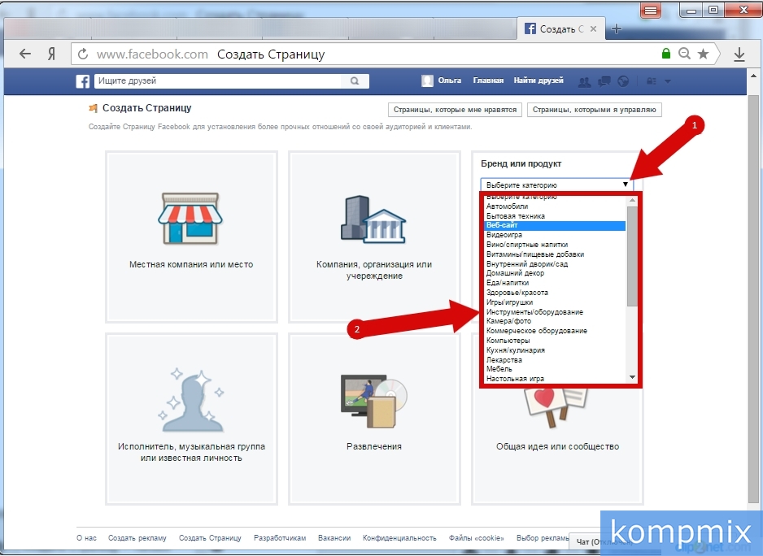This screenshot has height=556, width=763.
Task: Choose 'Игры/игрушки' category
Action: tap(556, 302)
